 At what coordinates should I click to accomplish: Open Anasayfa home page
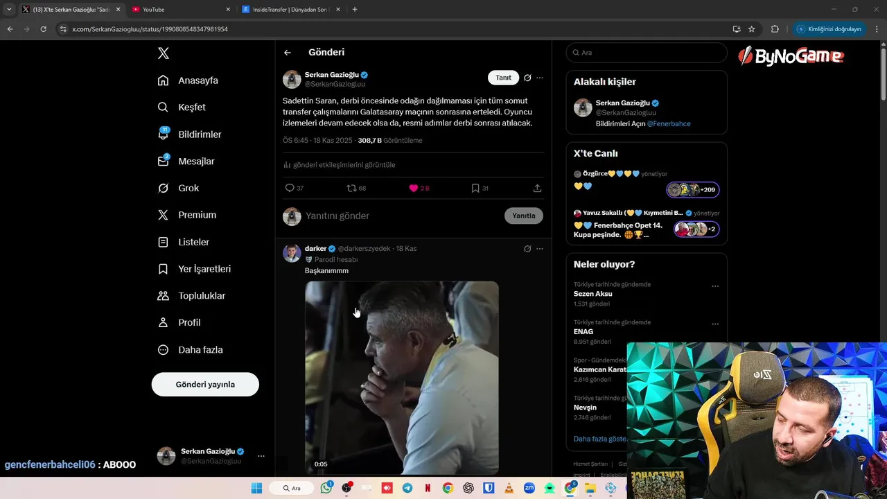(188, 80)
